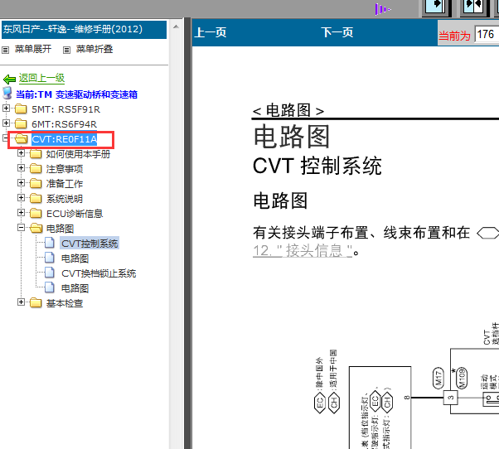Expand the 注意事项 node

click(x=21, y=167)
